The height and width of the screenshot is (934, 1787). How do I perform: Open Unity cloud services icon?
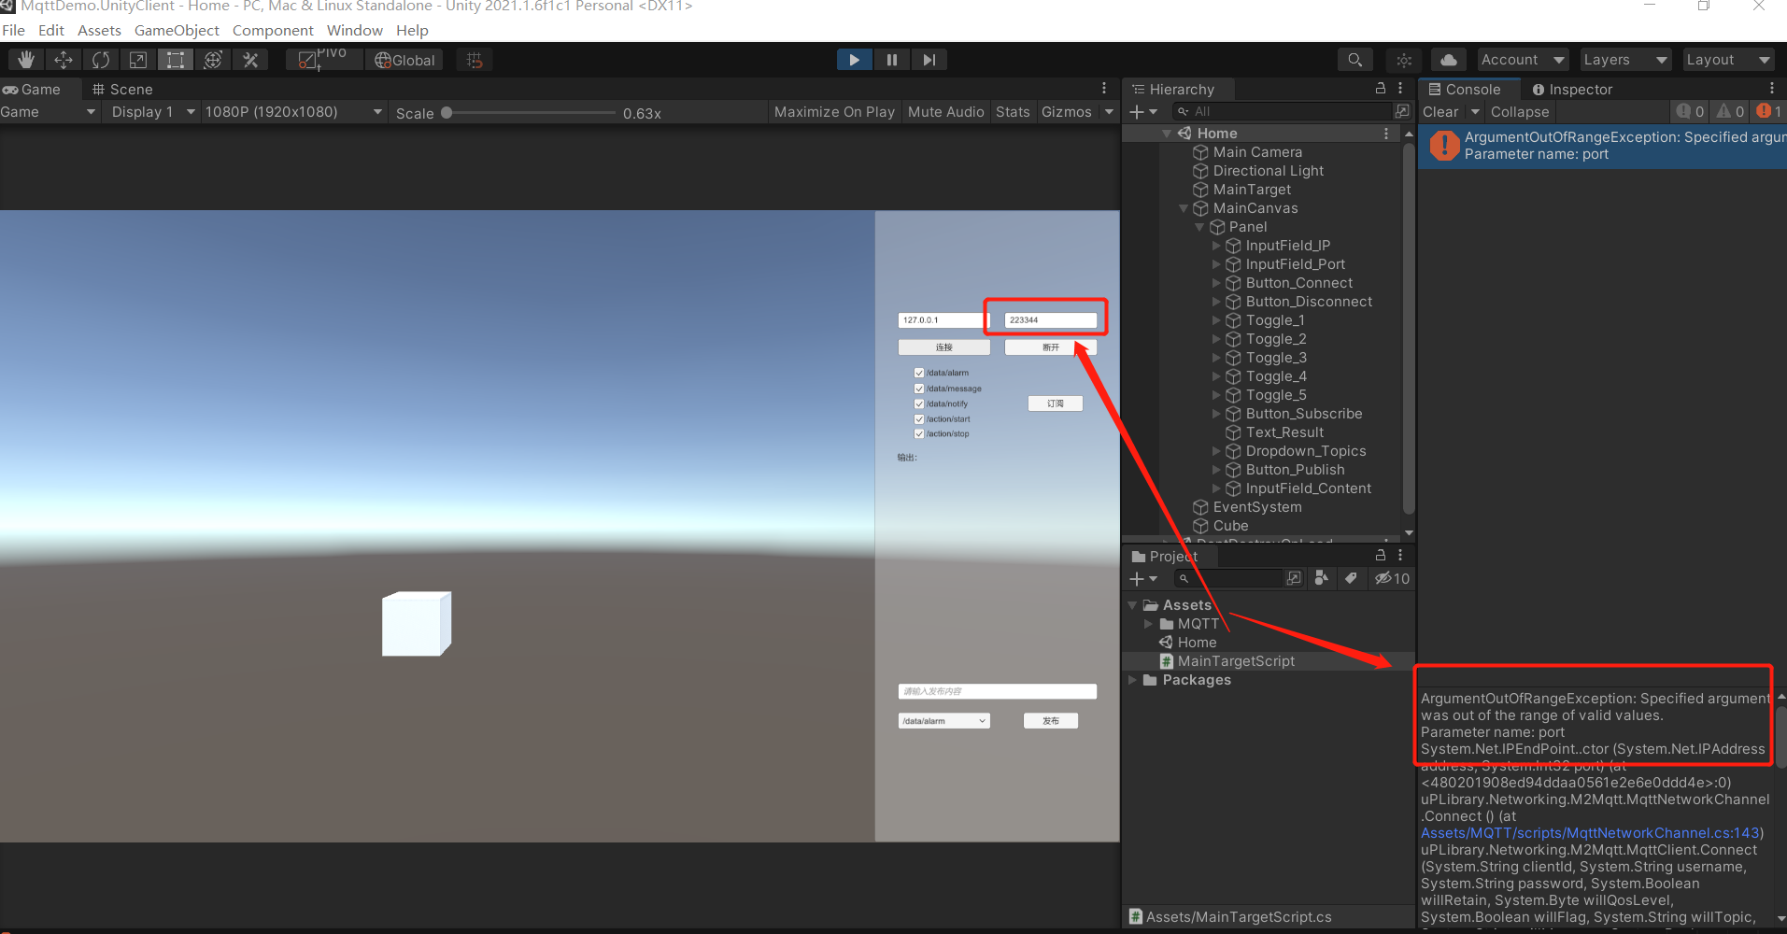(x=1449, y=59)
